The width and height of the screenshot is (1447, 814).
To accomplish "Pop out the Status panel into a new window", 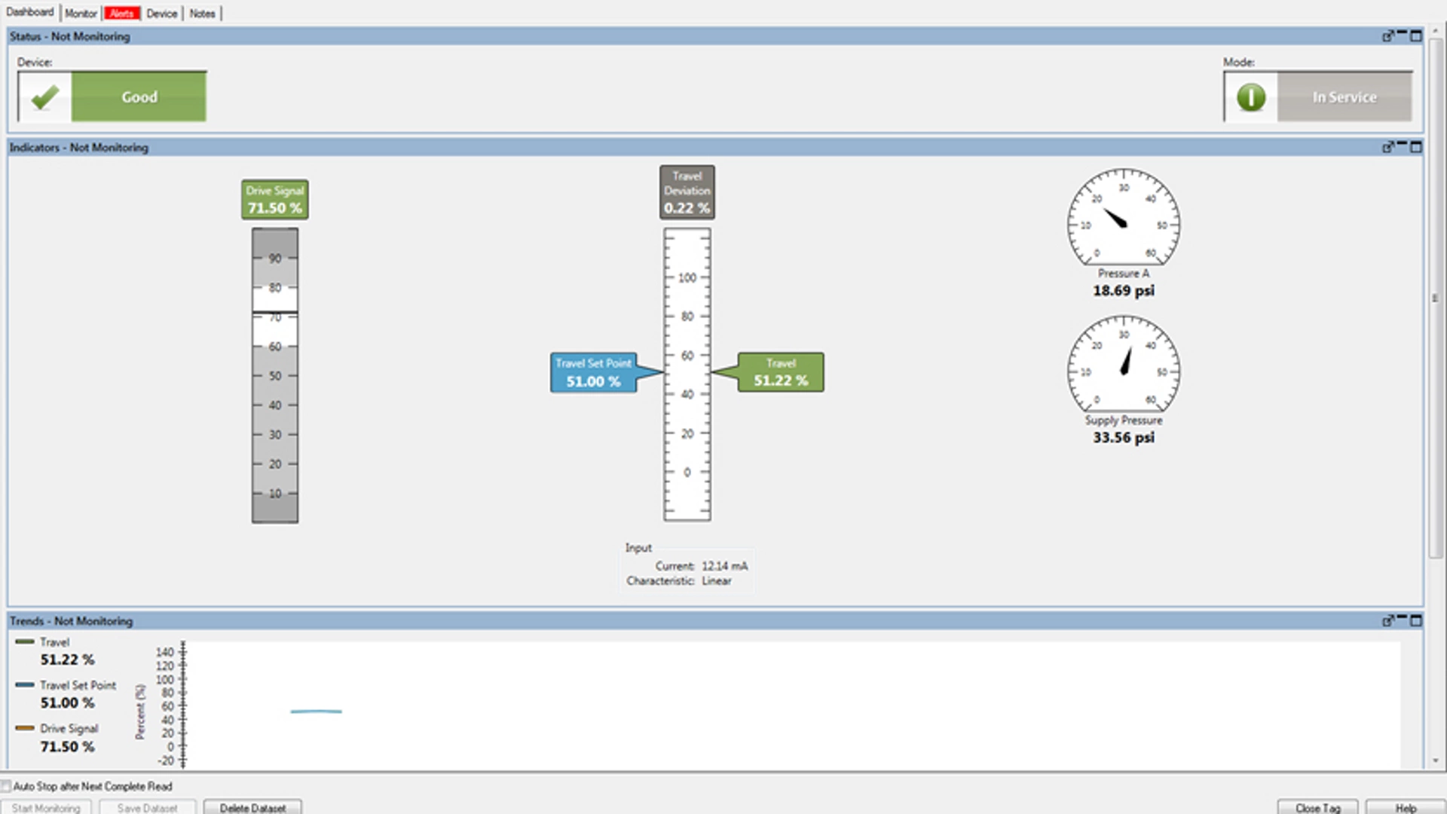I will pyautogui.click(x=1387, y=35).
